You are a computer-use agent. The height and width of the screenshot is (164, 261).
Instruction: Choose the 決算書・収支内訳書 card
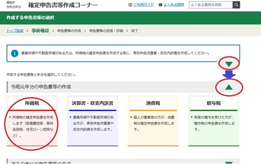(x=93, y=121)
